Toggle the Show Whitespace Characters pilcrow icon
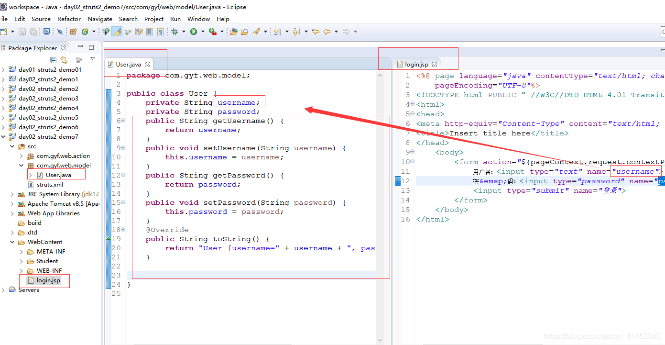 160,32
